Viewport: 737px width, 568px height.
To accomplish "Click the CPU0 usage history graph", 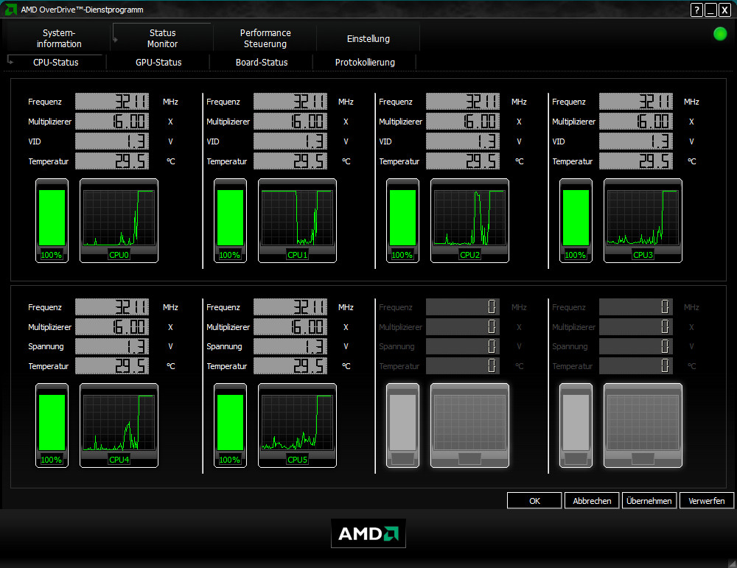I will point(119,220).
